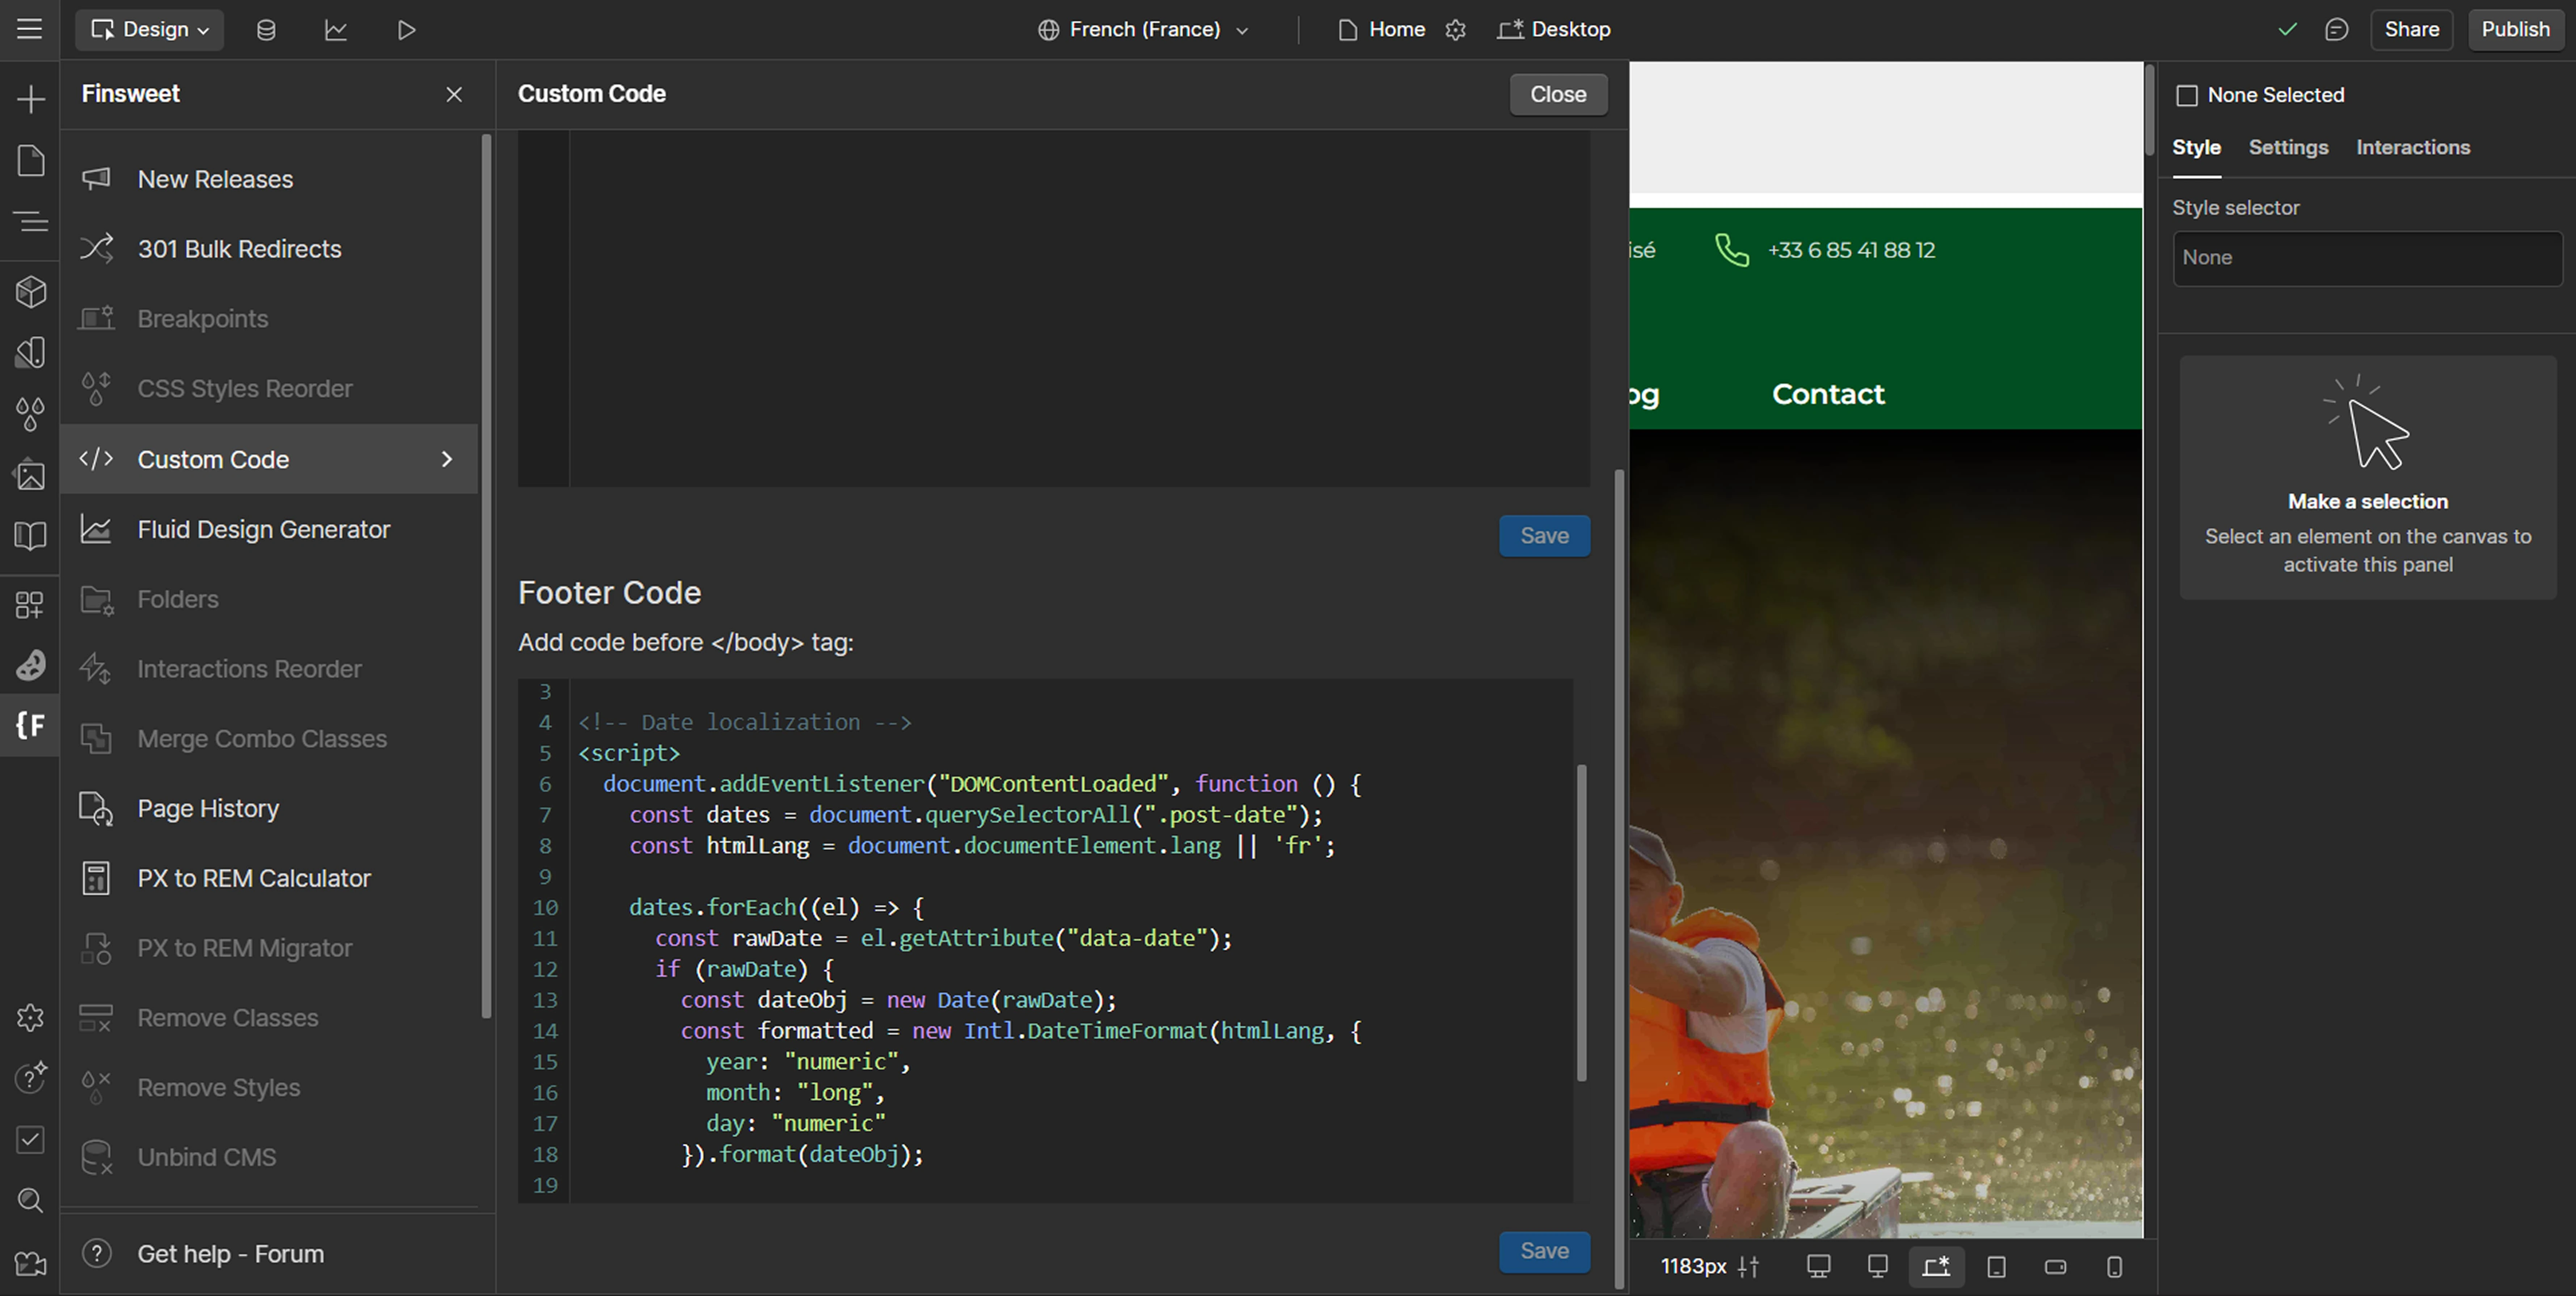Screen dimensions: 2576x1296
Task: Open the video tutorials camera icon
Action: tap(30, 1264)
